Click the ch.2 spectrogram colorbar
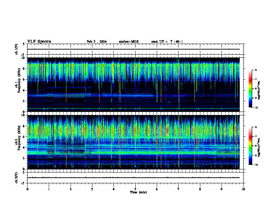274x212 pixels. point(250,146)
